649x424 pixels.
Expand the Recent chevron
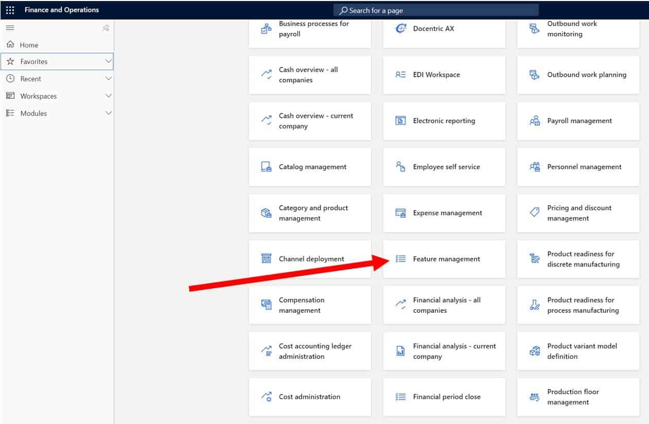pos(108,79)
